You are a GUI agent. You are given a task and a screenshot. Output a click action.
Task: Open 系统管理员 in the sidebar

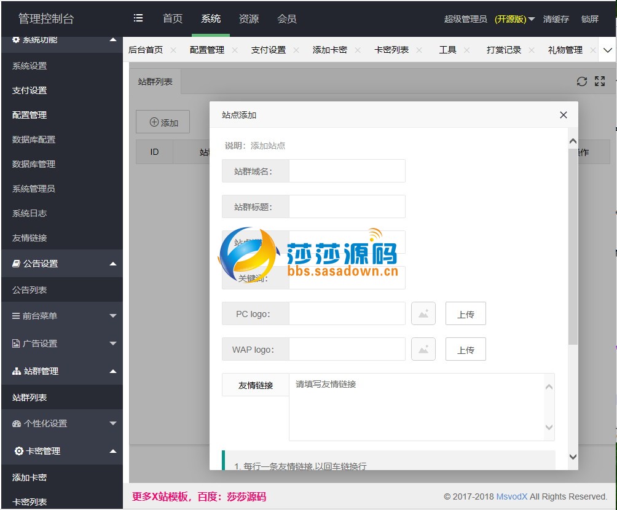coord(34,189)
